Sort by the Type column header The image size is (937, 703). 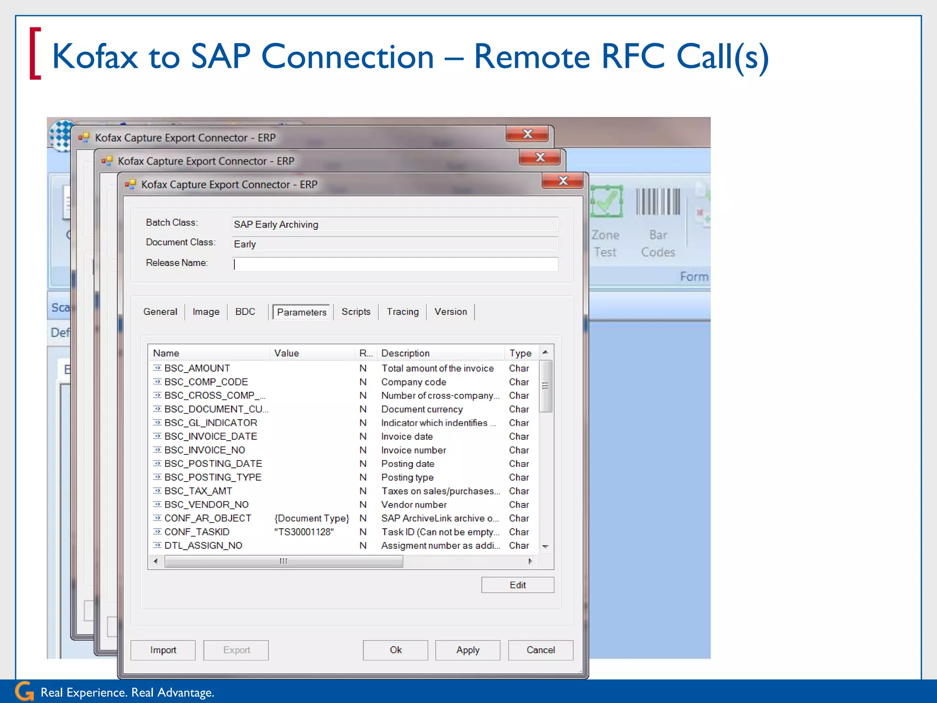522,353
